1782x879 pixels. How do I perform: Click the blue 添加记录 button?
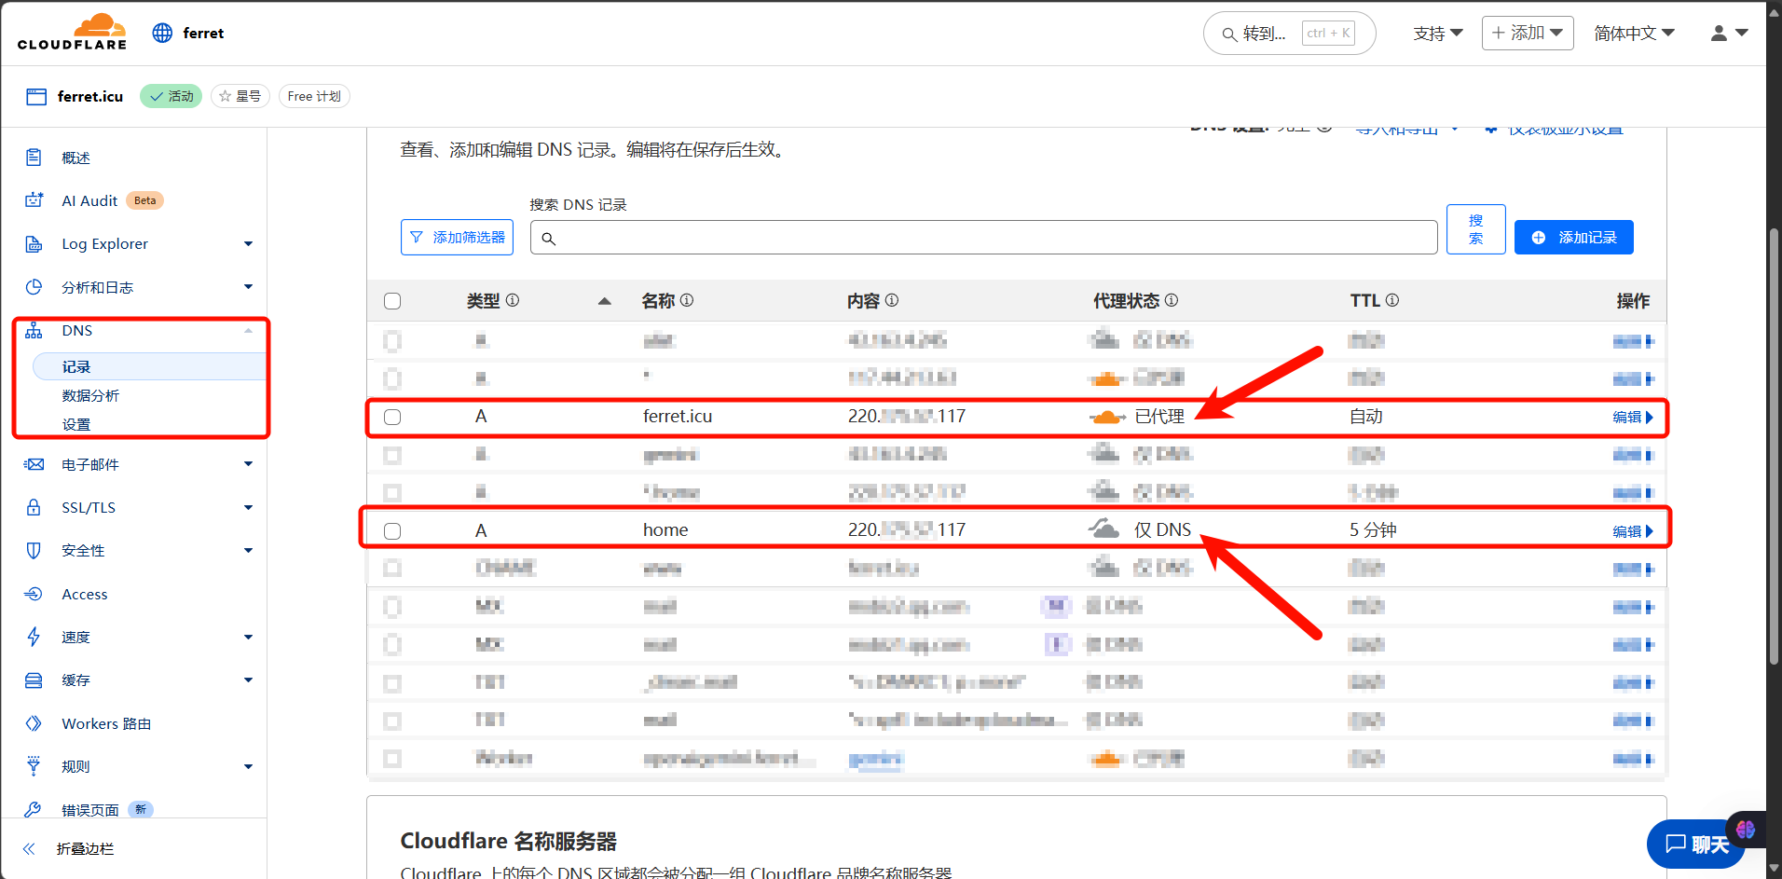[x=1573, y=237]
